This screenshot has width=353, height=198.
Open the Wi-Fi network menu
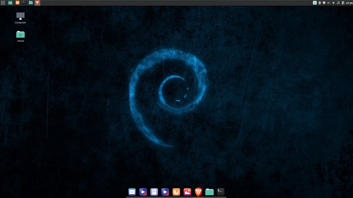(334, 3)
